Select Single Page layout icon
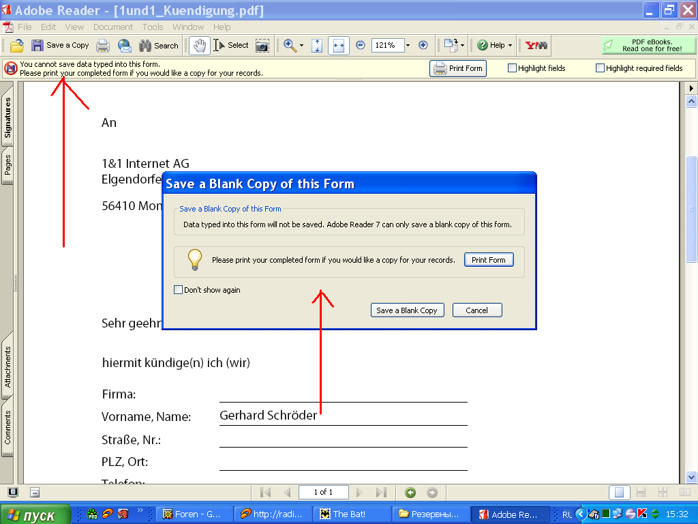698x524 pixels. [619, 493]
